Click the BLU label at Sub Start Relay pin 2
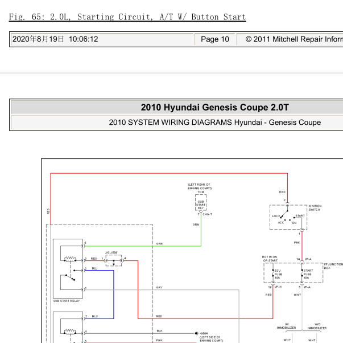This screenshot has width=343, height=343. (x=94, y=268)
